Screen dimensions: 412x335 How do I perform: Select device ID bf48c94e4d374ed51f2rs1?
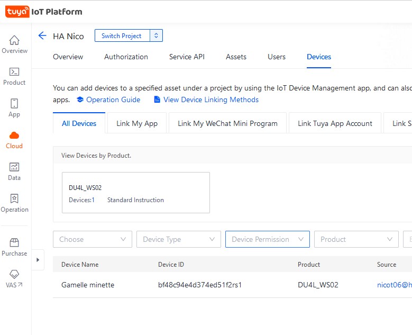[200, 285]
